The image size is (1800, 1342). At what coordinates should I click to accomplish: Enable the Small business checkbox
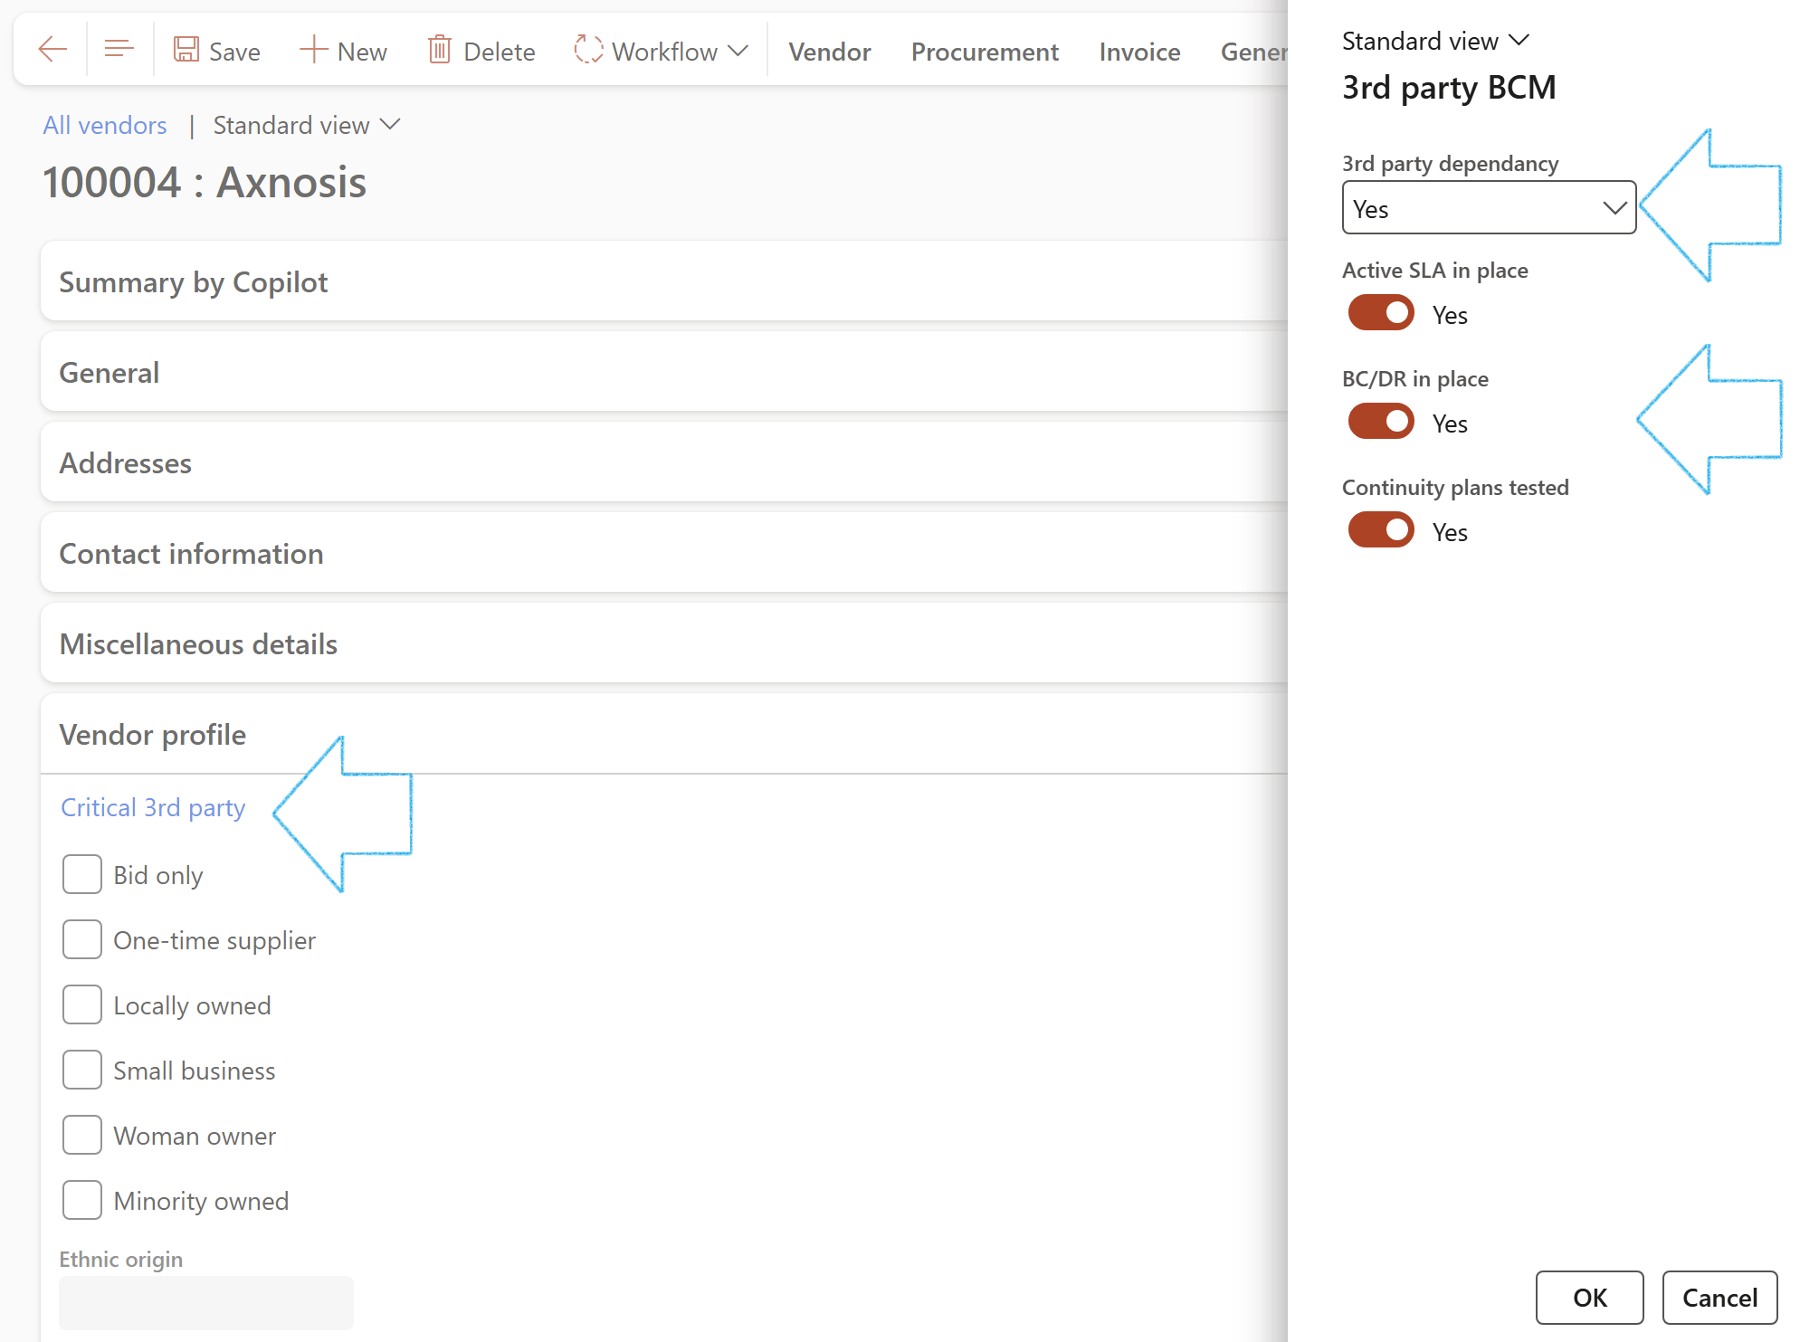[x=82, y=1071]
